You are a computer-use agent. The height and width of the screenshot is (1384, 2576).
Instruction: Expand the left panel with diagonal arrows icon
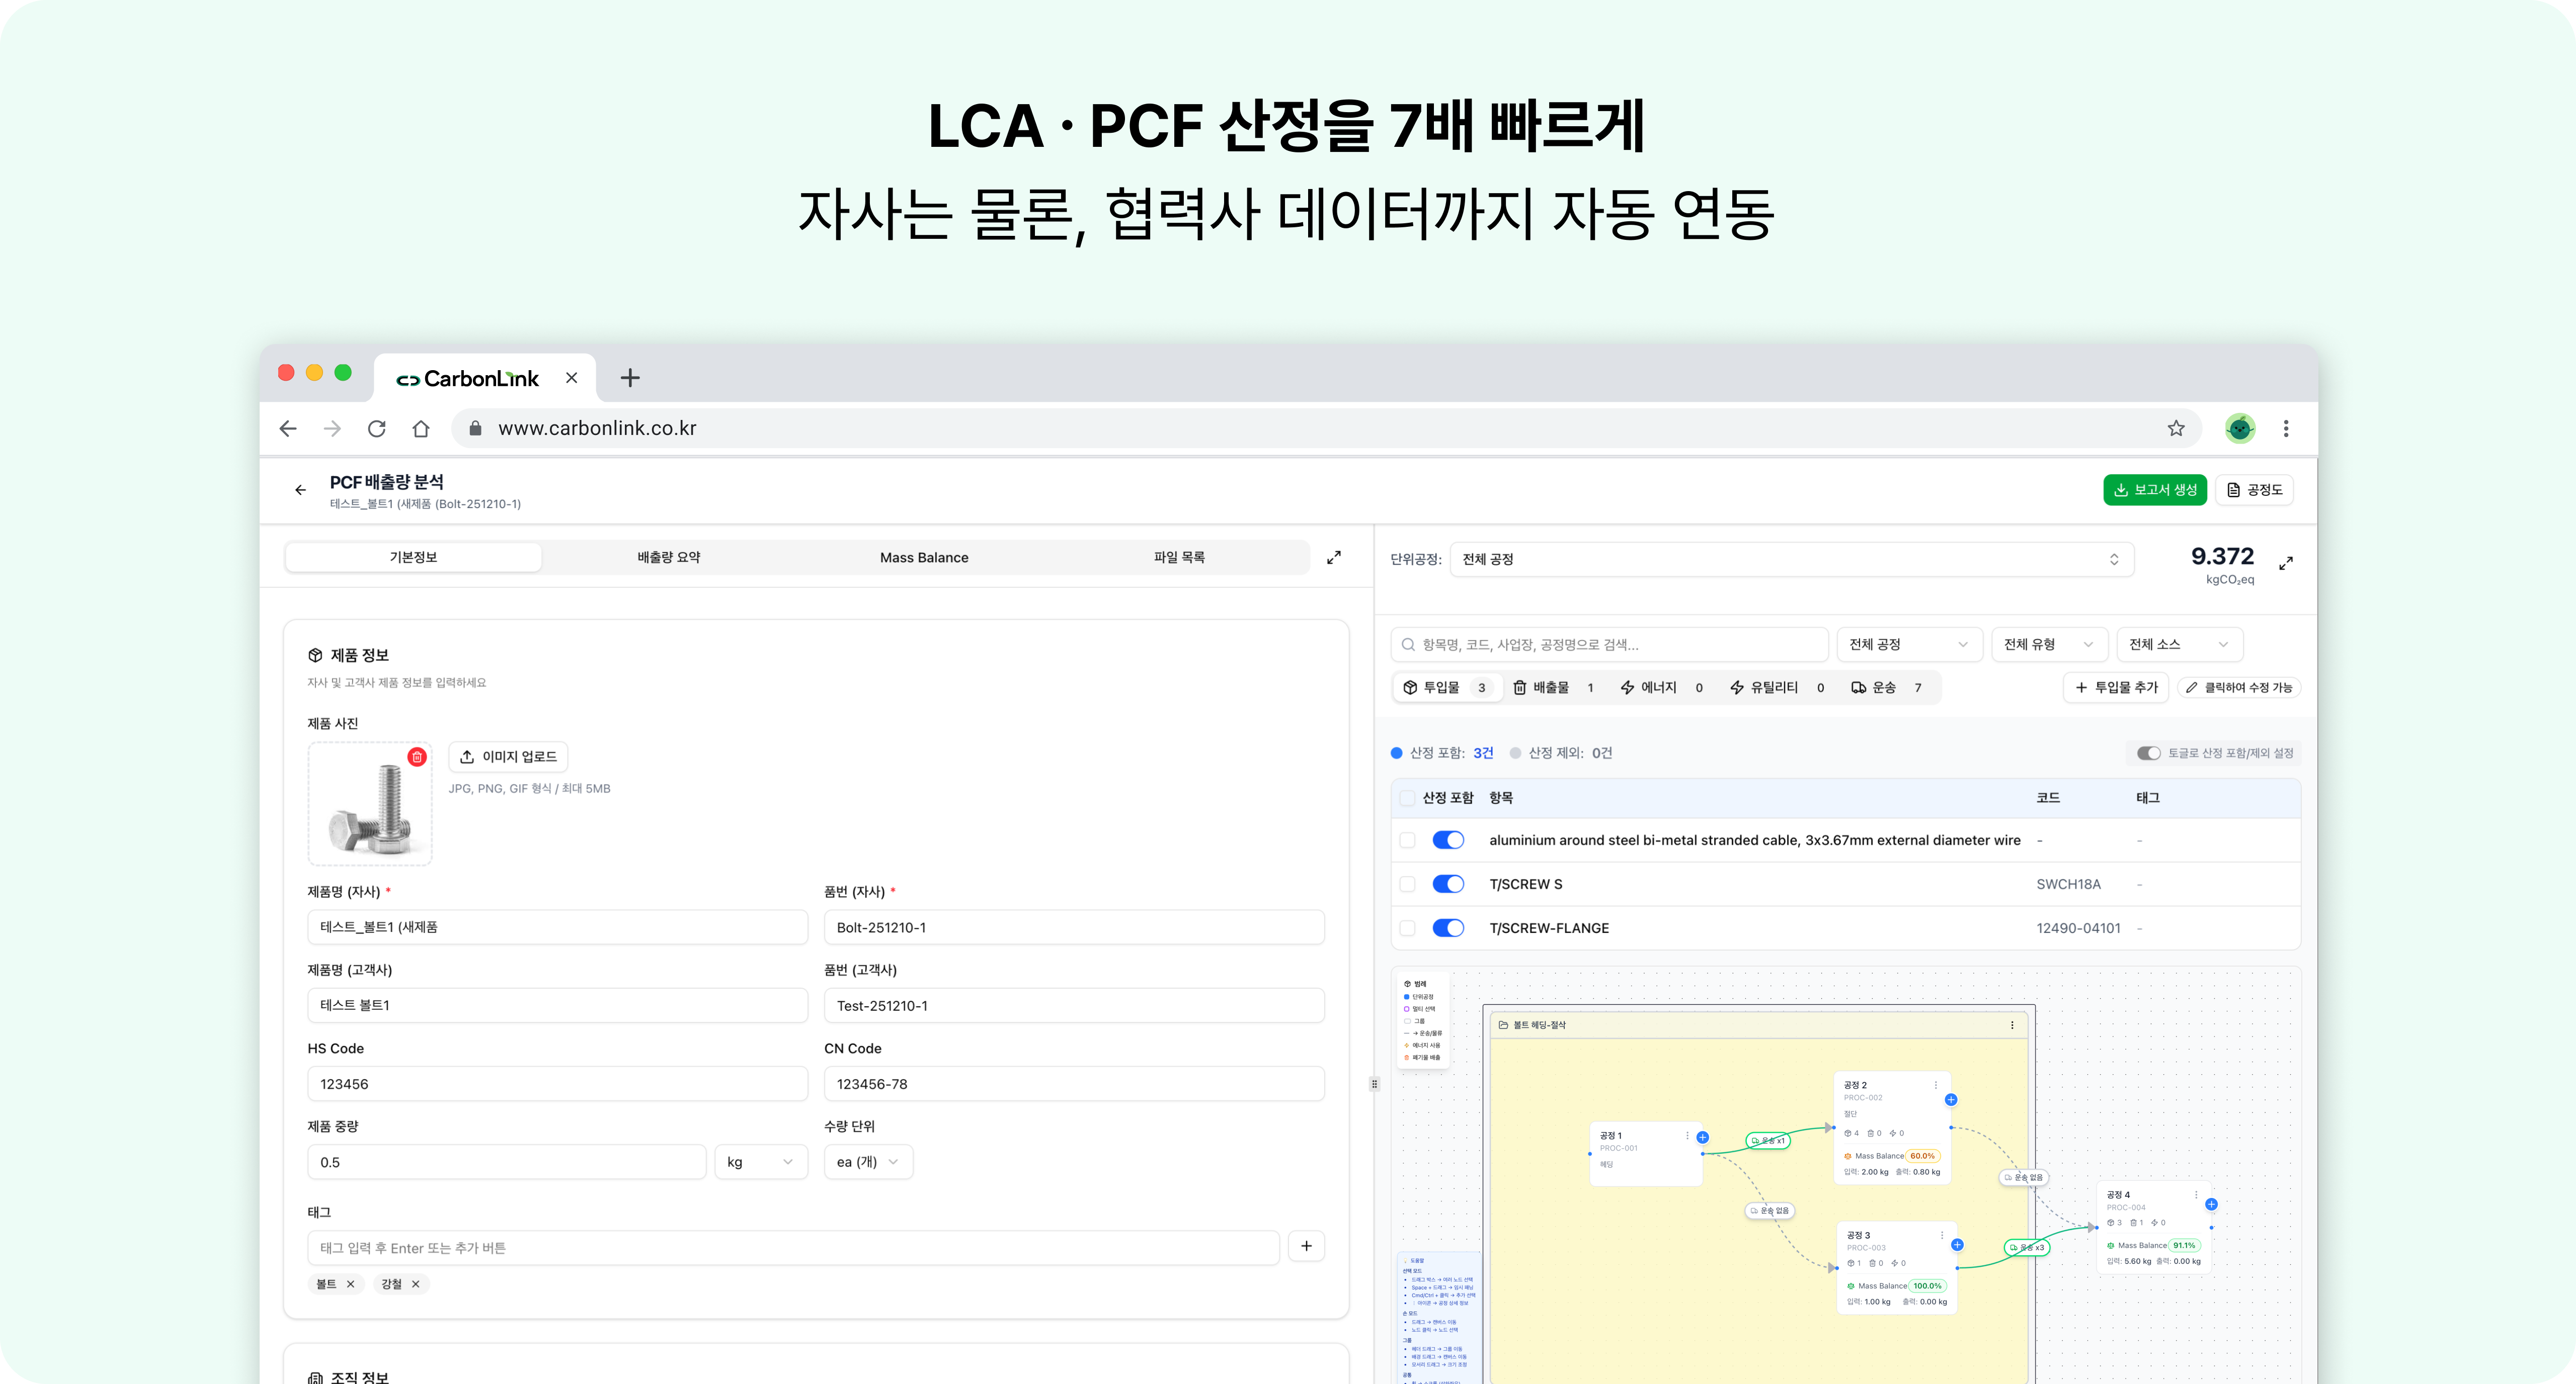click(1333, 558)
